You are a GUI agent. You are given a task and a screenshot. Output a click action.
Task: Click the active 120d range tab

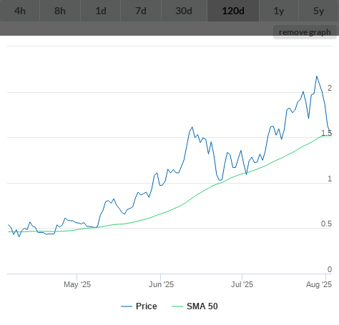point(233,11)
